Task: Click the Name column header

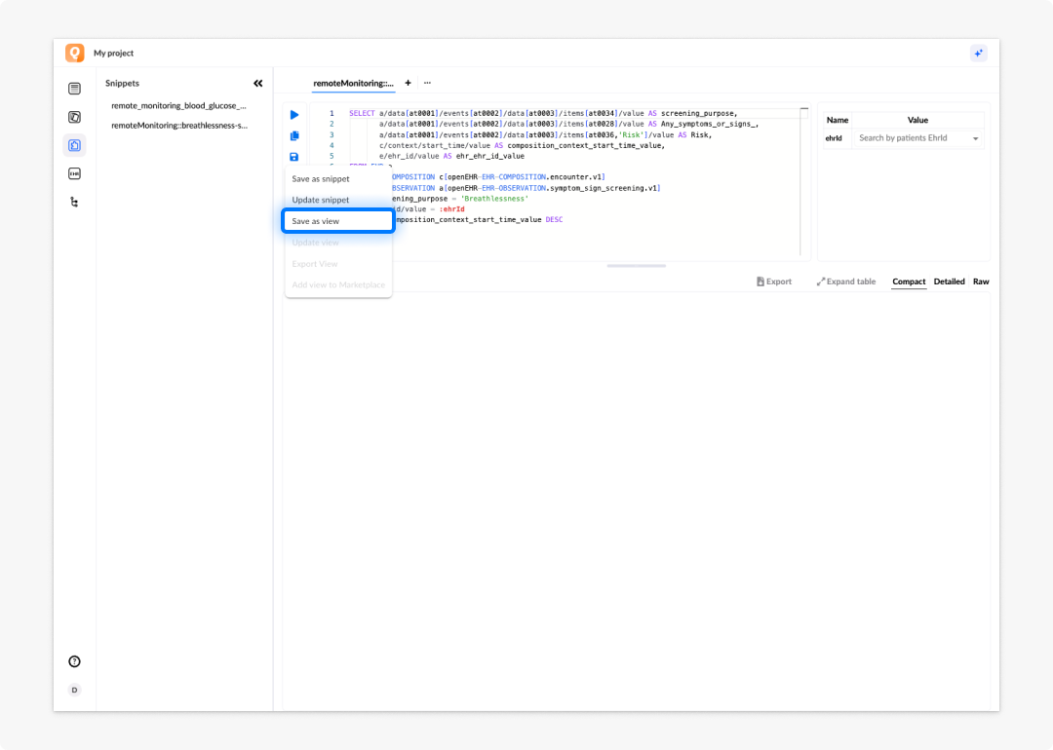Action: click(x=838, y=120)
